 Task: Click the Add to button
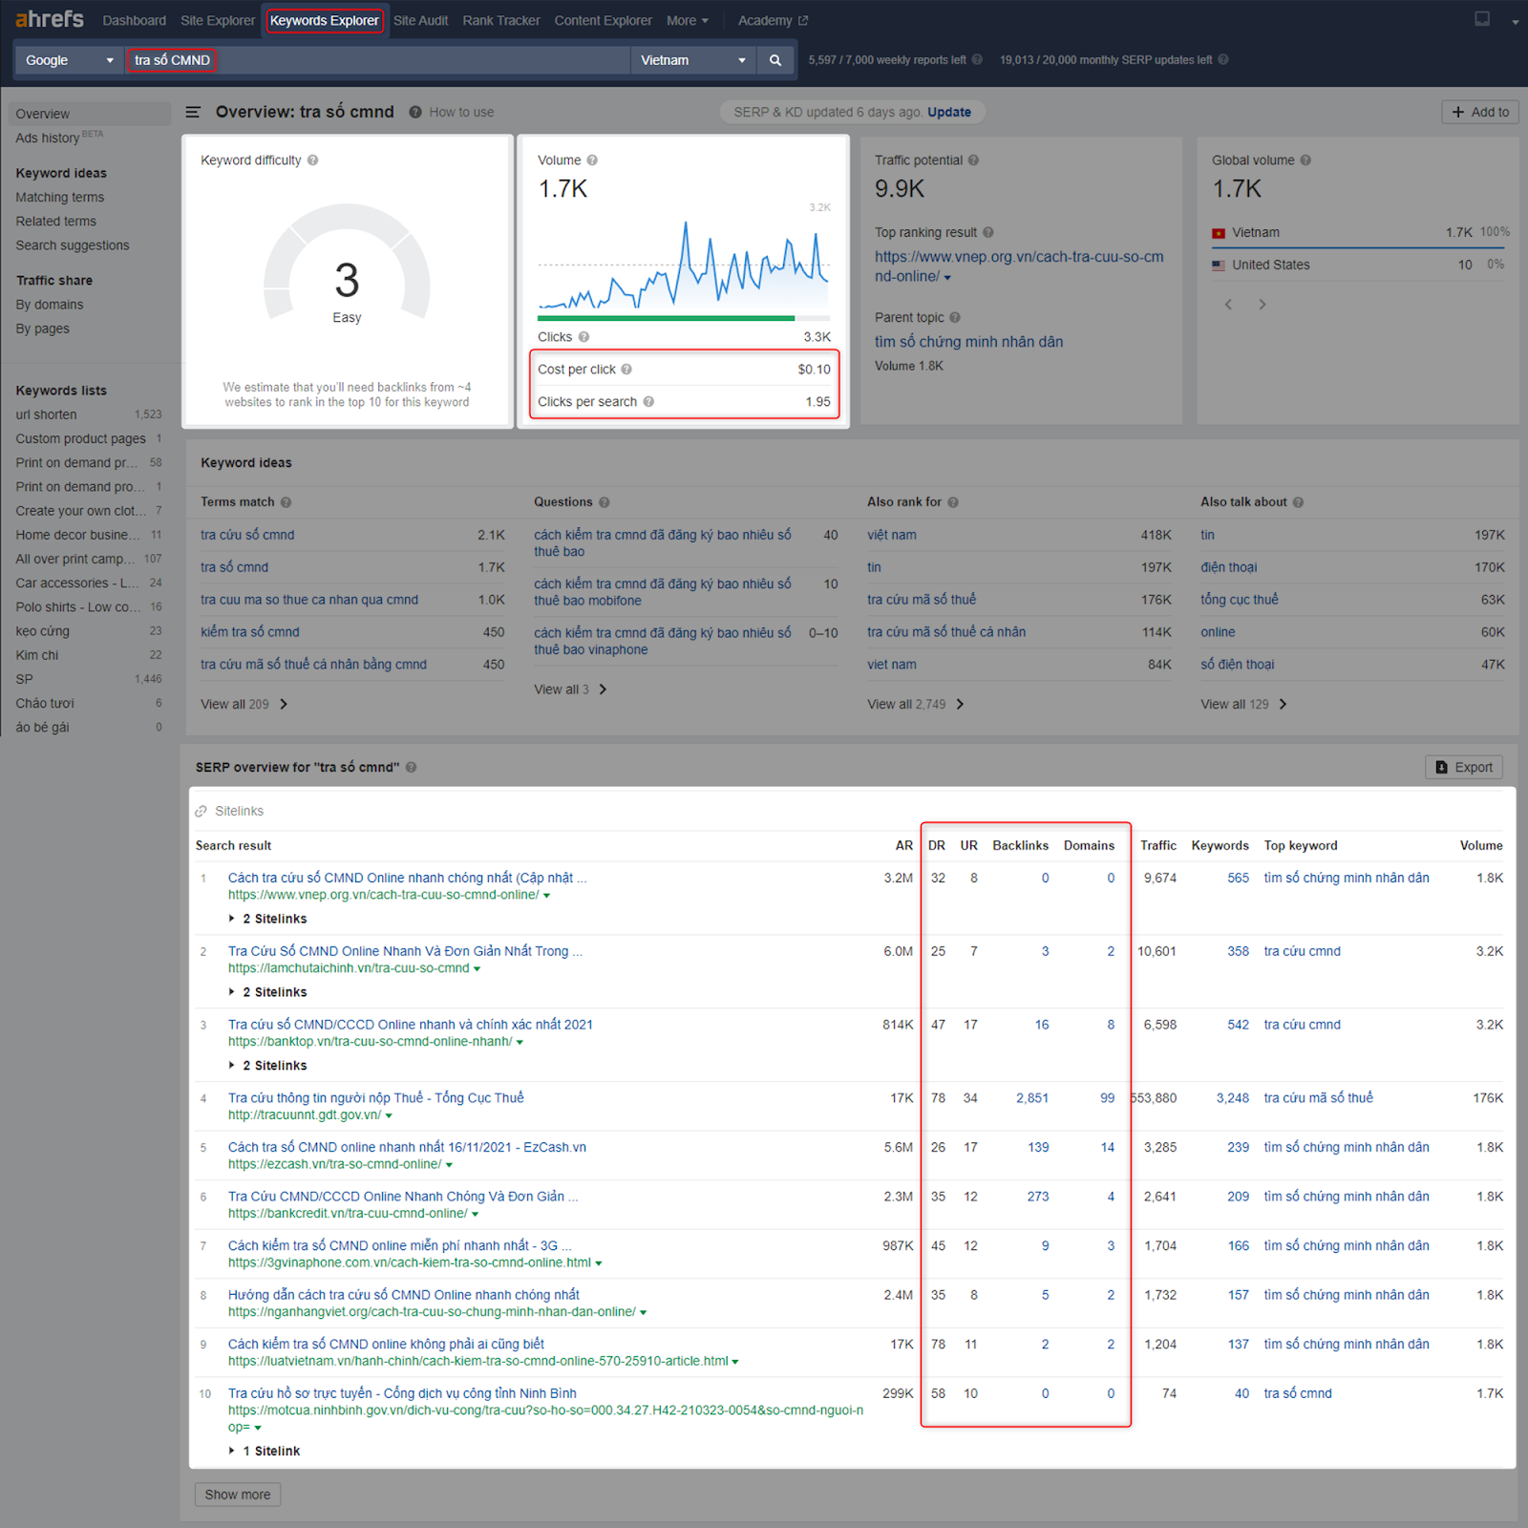pyautogui.click(x=1480, y=112)
